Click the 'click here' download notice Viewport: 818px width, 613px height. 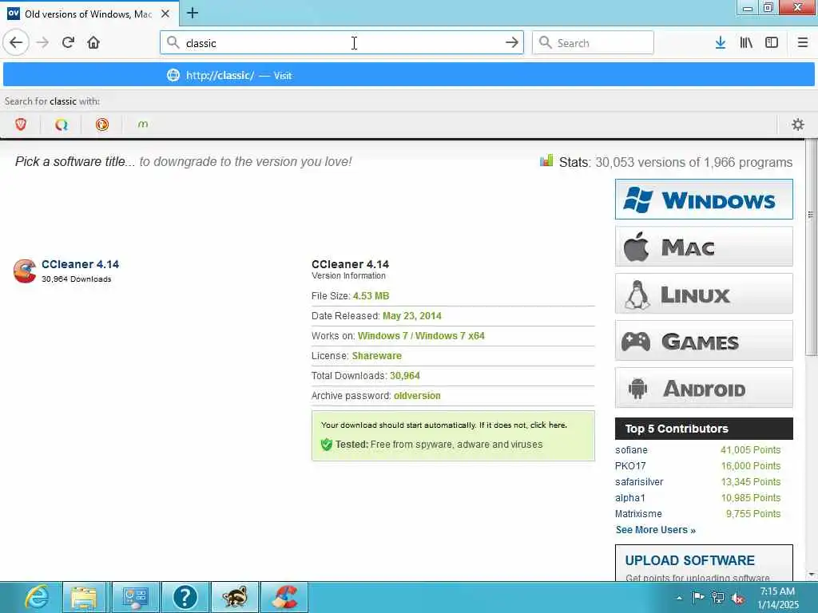point(548,425)
